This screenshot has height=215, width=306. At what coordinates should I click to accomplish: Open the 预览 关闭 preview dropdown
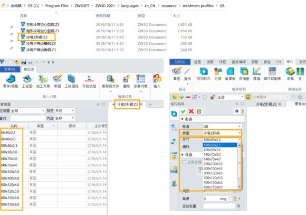coord(64,111)
